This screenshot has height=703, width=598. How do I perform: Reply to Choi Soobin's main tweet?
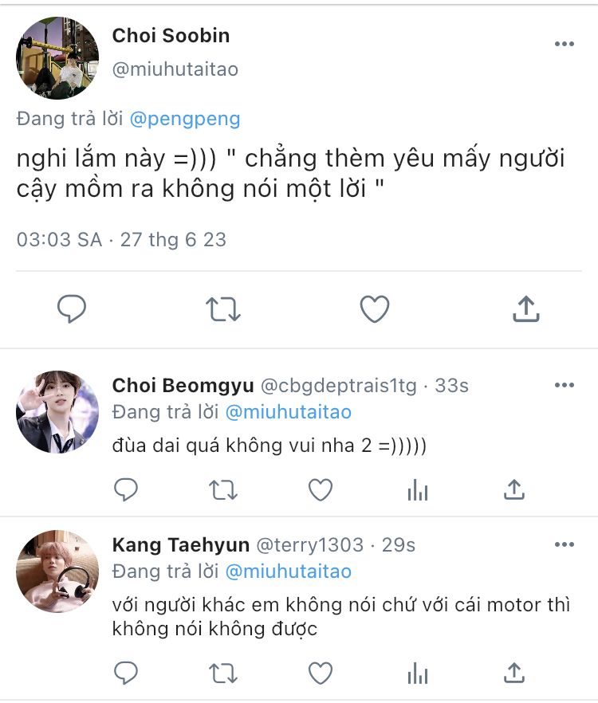72,308
